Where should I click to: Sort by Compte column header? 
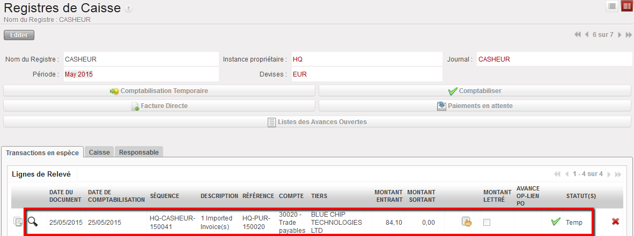point(291,196)
